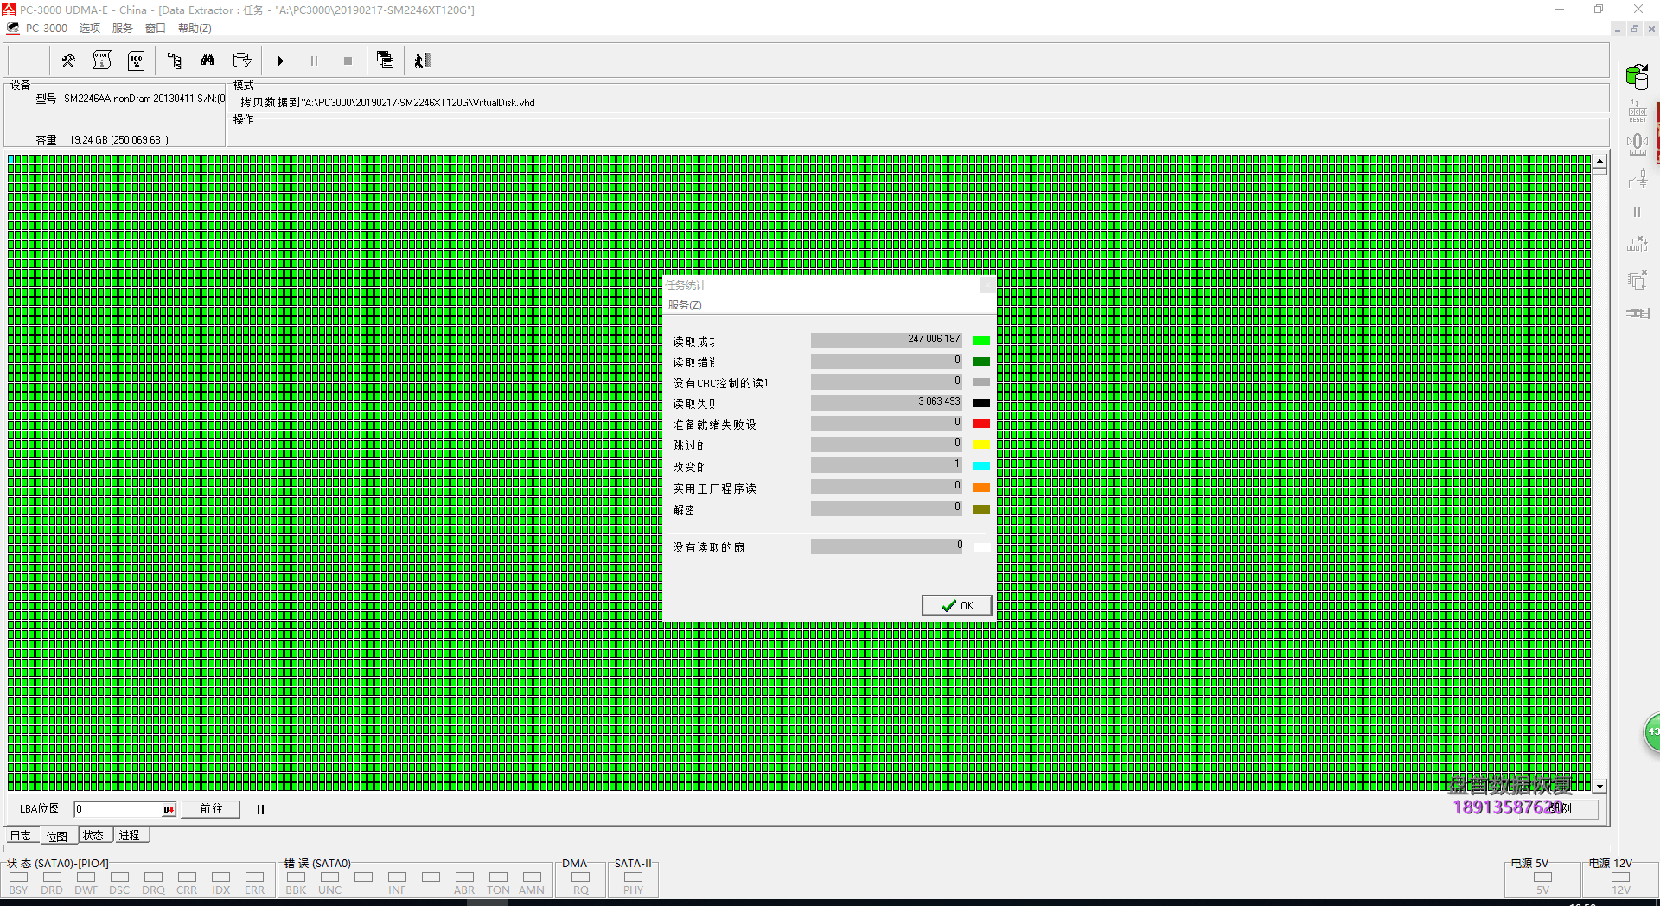Click yellow skipped swatch

pyautogui.click(x=981, y=444)
